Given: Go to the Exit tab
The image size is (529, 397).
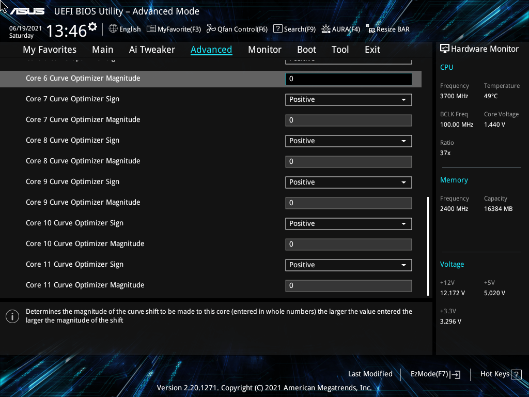Looking at the screenshot, I should (x=372, y=50).
